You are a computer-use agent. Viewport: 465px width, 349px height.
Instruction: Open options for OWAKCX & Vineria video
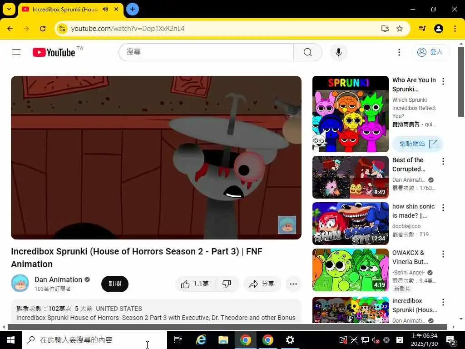tap(443, 254)
